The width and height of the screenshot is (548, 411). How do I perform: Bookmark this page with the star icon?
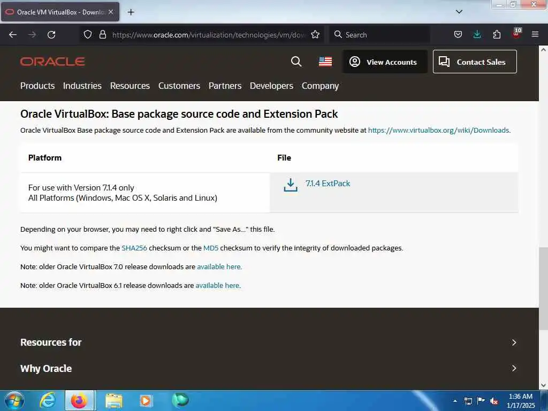[315, 34]
